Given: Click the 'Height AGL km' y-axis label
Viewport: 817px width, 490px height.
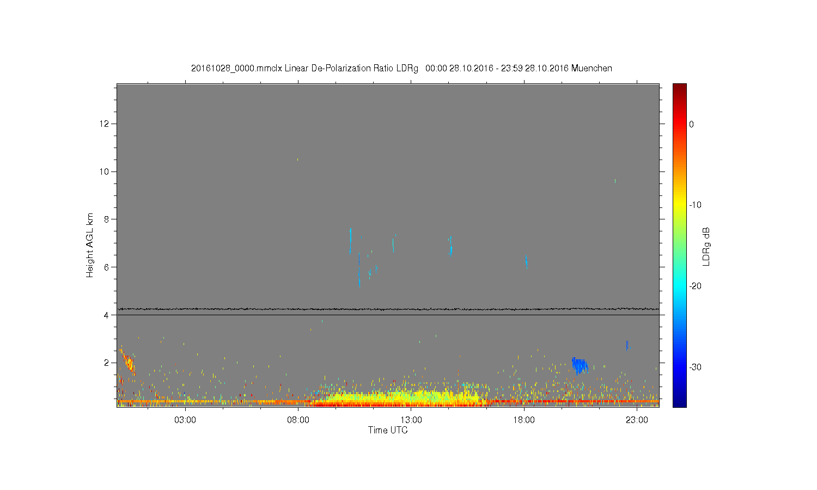Looking at the screenshot, I should [x=90, y=245].
